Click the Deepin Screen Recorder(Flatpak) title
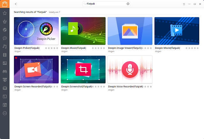204x139 pixels. coord(33,86)
